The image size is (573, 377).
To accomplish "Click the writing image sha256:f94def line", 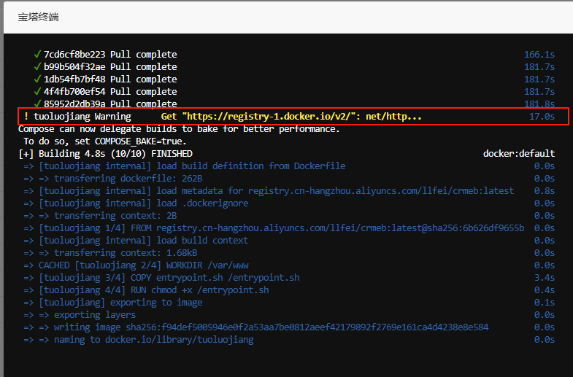I will click(x=255, y=327).
